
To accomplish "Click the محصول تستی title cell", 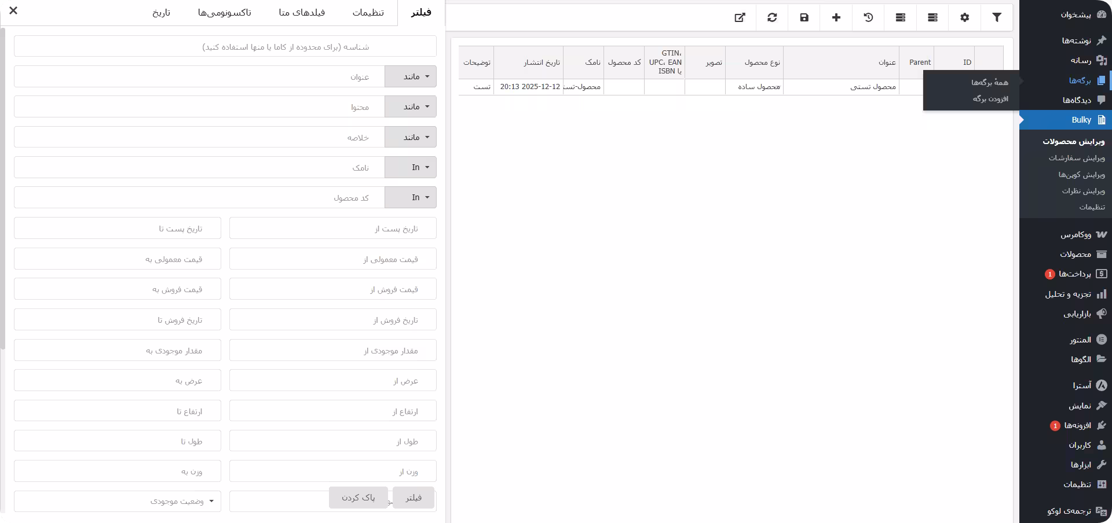I will 841,87.
